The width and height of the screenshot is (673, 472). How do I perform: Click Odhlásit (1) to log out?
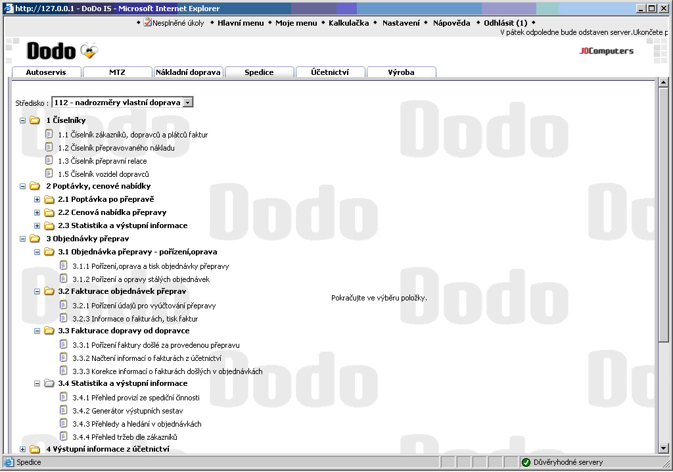point(505,23)
